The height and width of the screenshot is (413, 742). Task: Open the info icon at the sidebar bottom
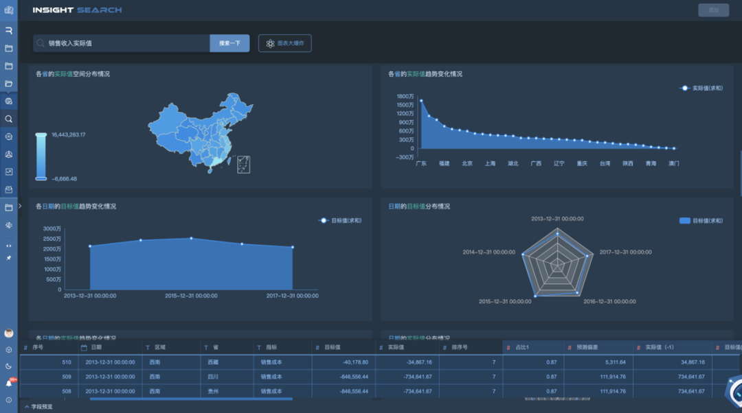[x=9, y=399]
